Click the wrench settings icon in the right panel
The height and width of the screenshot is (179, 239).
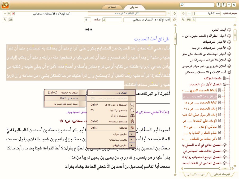(183, 20)
